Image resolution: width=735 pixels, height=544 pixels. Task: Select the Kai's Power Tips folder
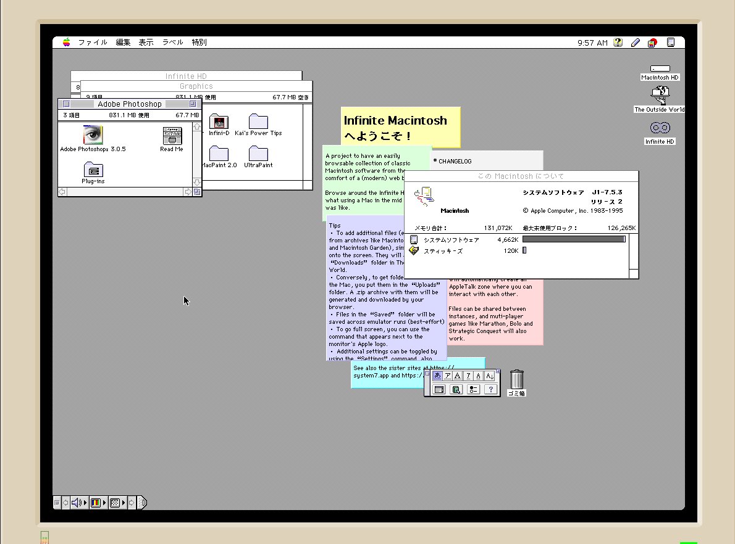click(258, 122)
